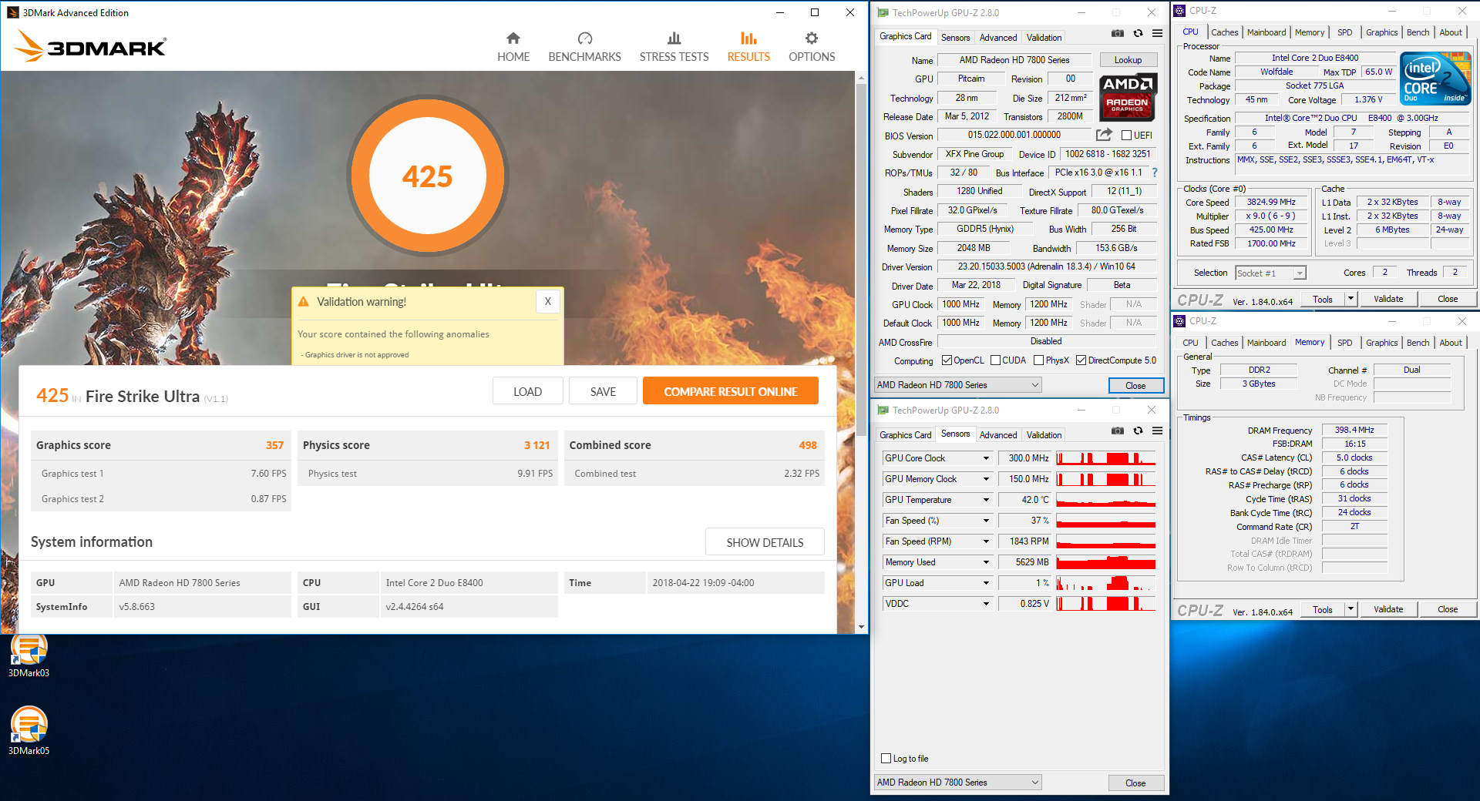The height and width of the screenshot is (801, 1480).
Task: Open 3DMark OPTIONS gear
Action: pos(812,47)
